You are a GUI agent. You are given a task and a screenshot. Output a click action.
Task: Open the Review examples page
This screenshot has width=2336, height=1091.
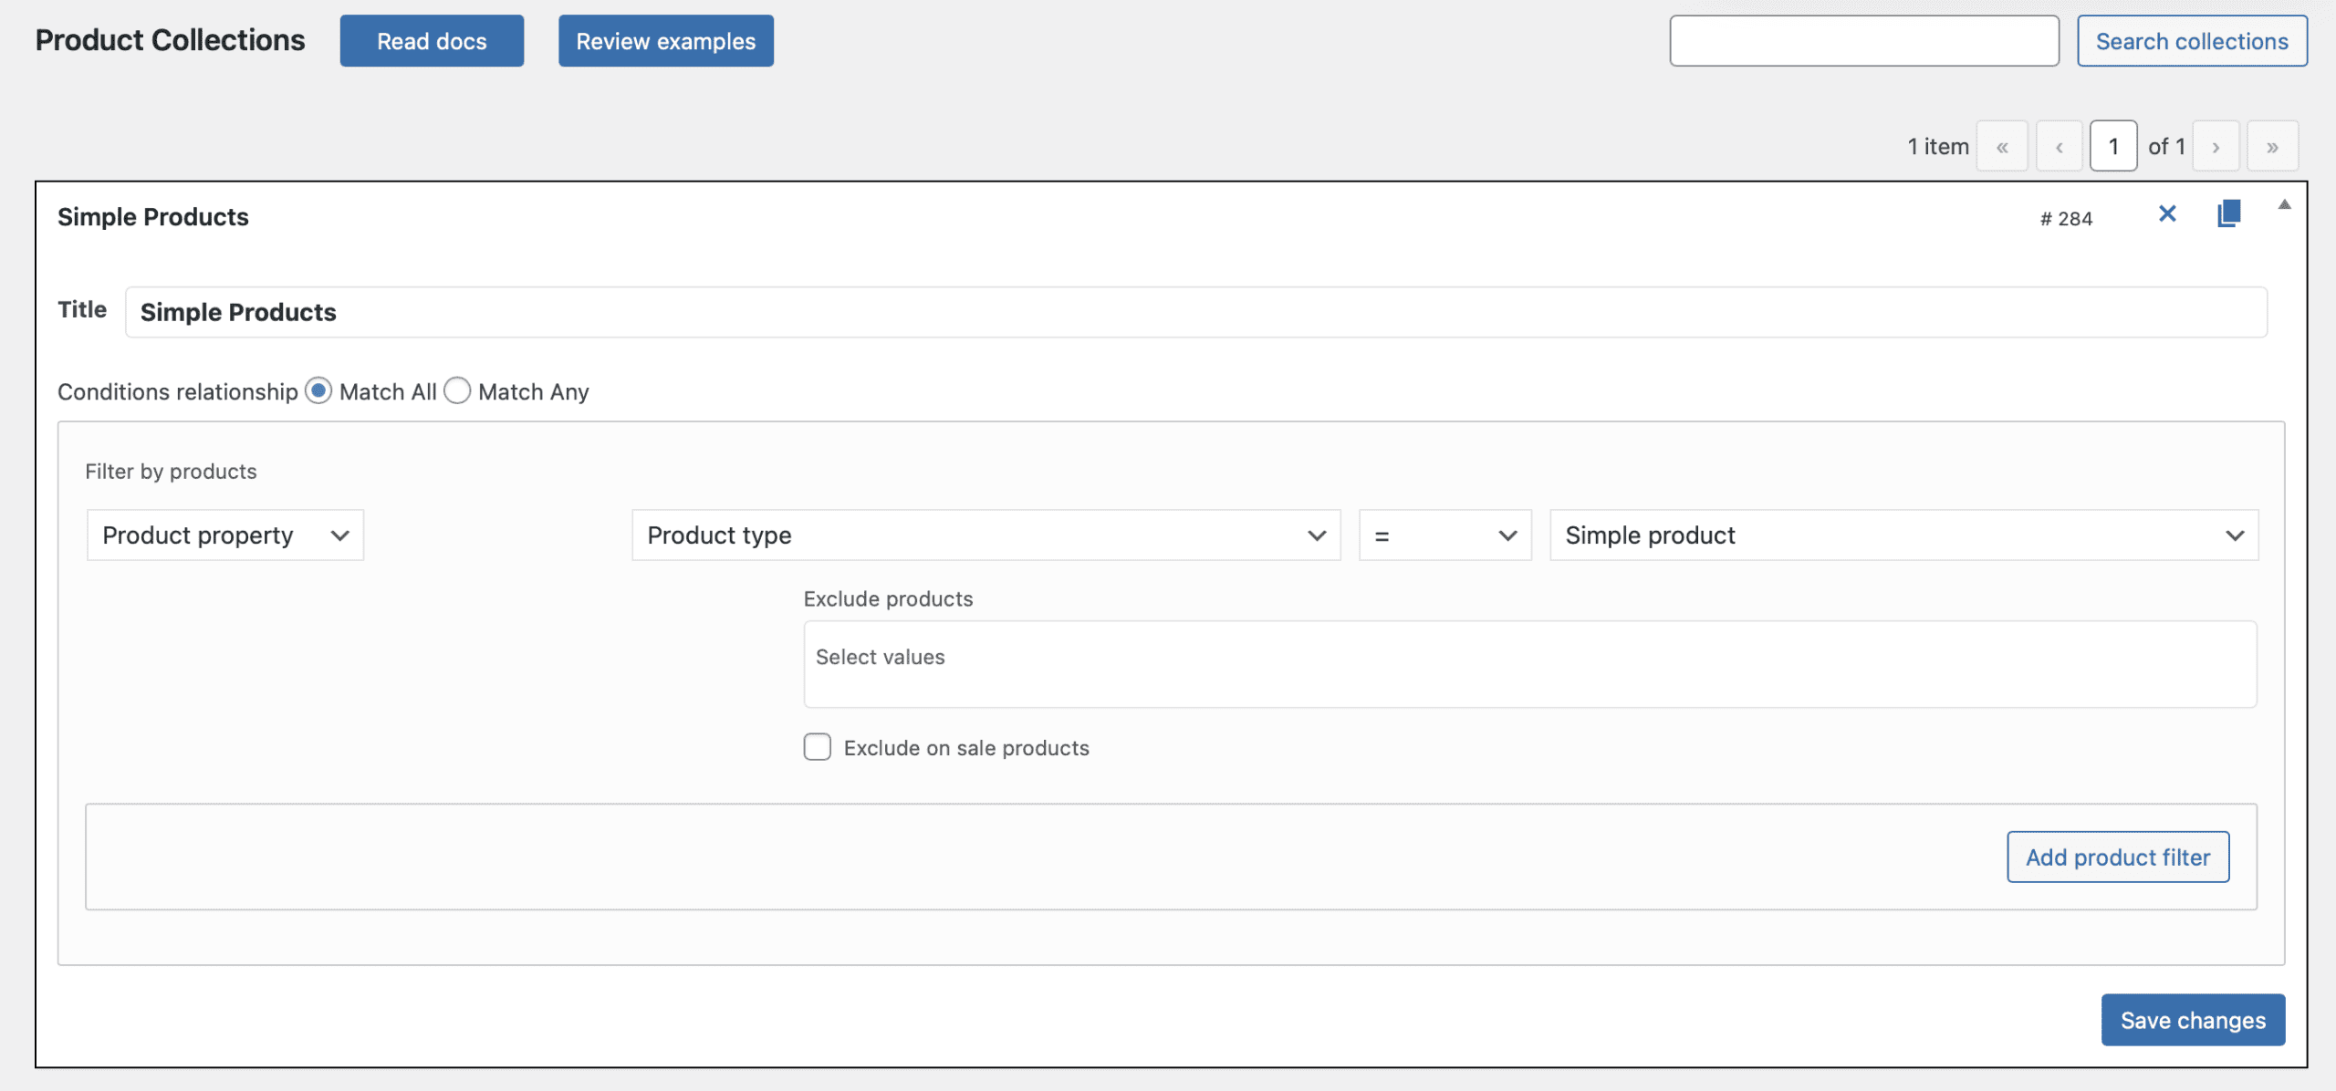(x=665, y=40)
